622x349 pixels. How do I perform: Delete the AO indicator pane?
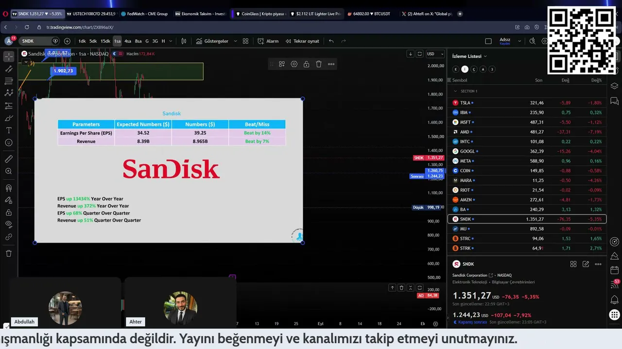point(401,288)
